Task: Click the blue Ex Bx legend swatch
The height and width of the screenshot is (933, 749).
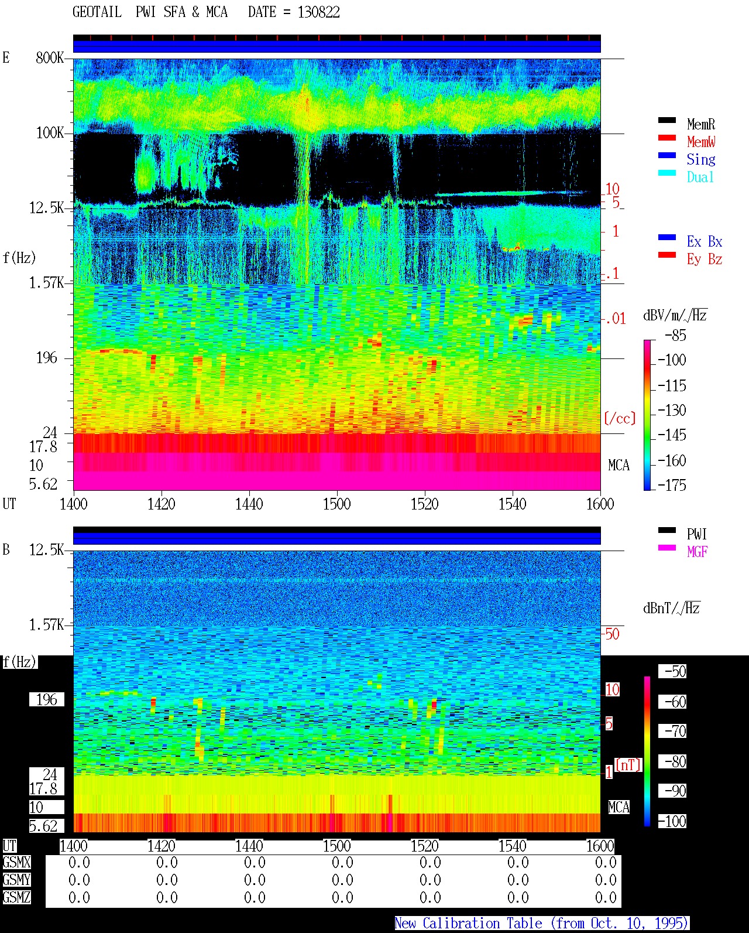Action: (667, 238)
